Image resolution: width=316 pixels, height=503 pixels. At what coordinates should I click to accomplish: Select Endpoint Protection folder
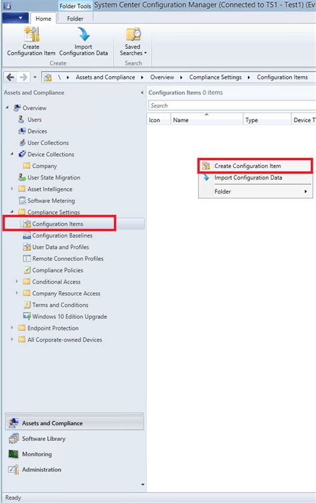coord(22,328)
